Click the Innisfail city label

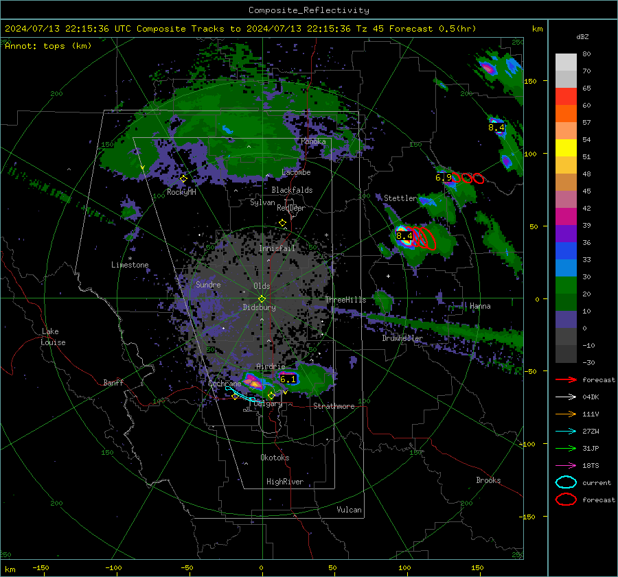(277, 248)
